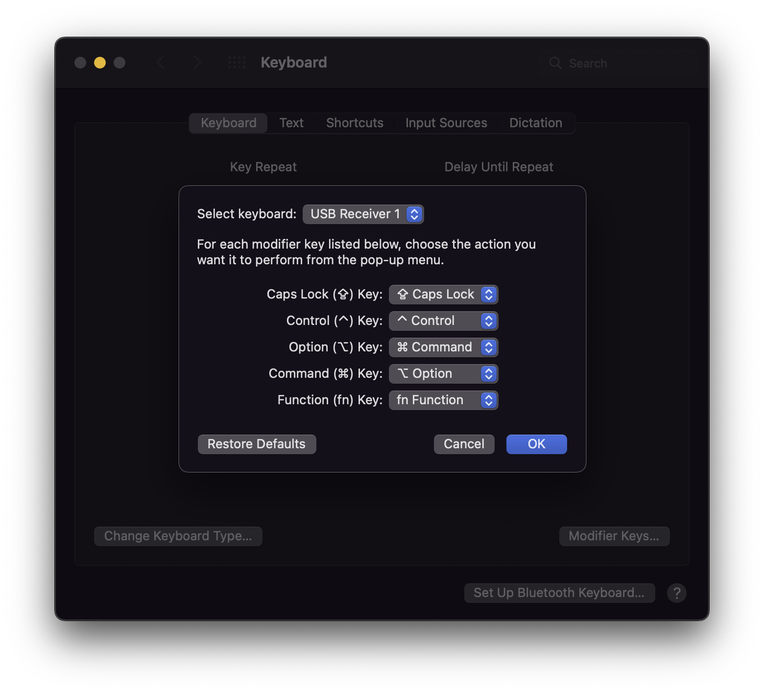Open the Show All preferences grid icon
The image size is (764, 693).
click(x=237, y=62)
